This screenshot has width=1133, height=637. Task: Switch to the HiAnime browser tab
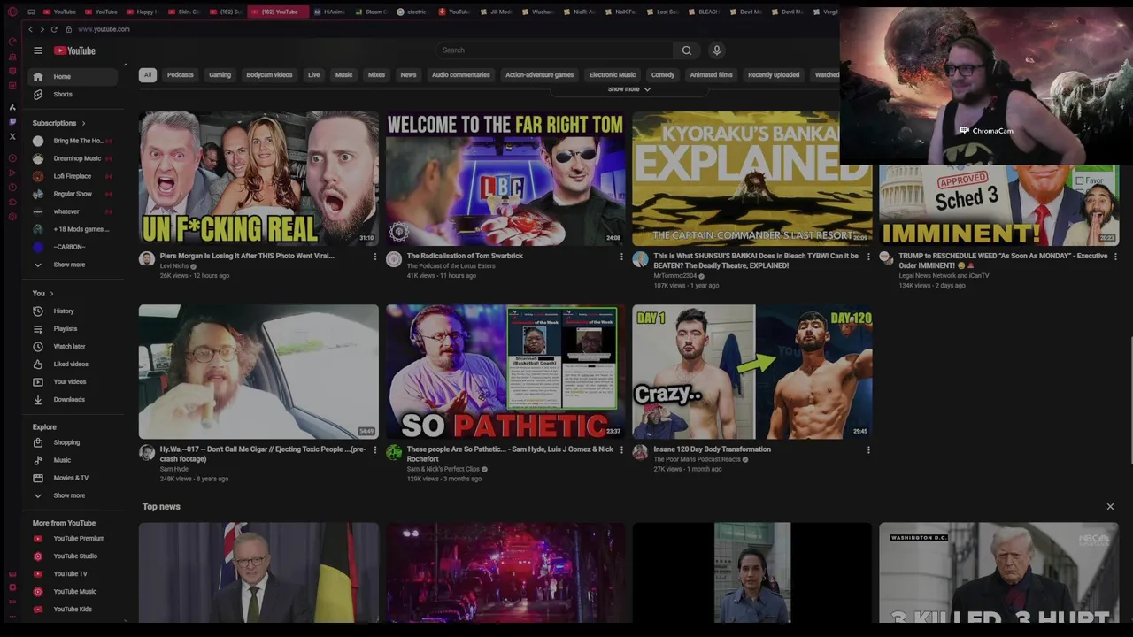[x=330, y=12]
